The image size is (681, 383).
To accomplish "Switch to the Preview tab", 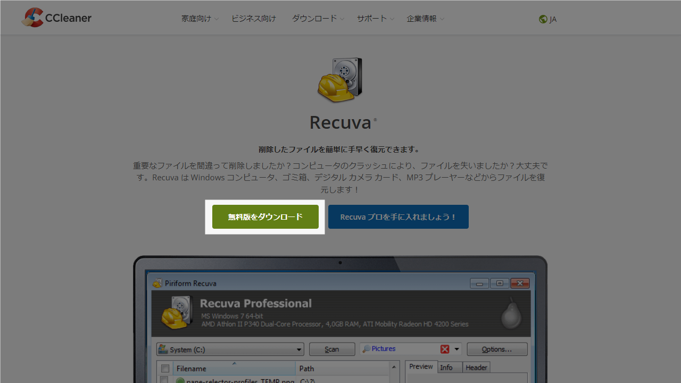I will [421, 367].
